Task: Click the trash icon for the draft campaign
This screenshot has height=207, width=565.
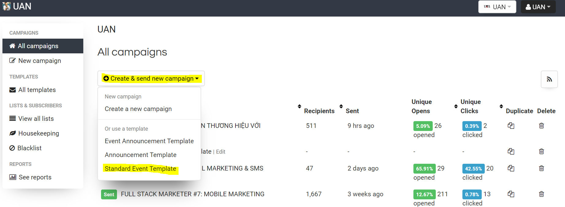Action: [x=541, y=151]
